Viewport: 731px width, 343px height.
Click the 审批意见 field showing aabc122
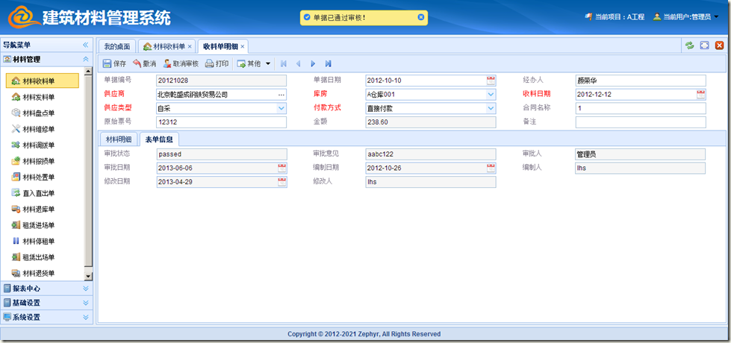coord(431,154)
